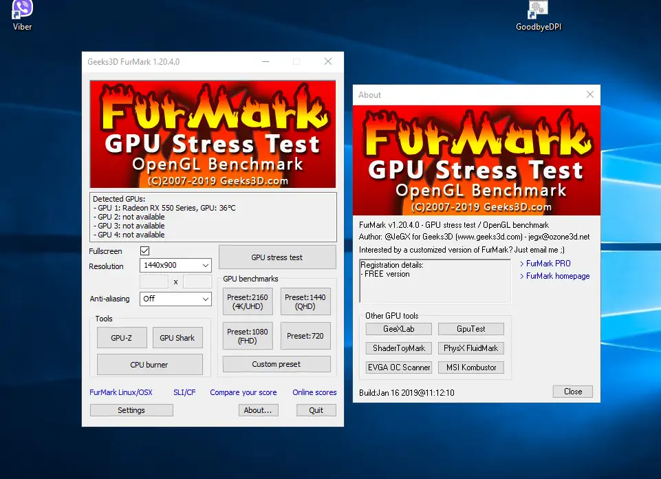661x479 pixels.
Task: Open the CPU burner tool
Action: (149, 365)
